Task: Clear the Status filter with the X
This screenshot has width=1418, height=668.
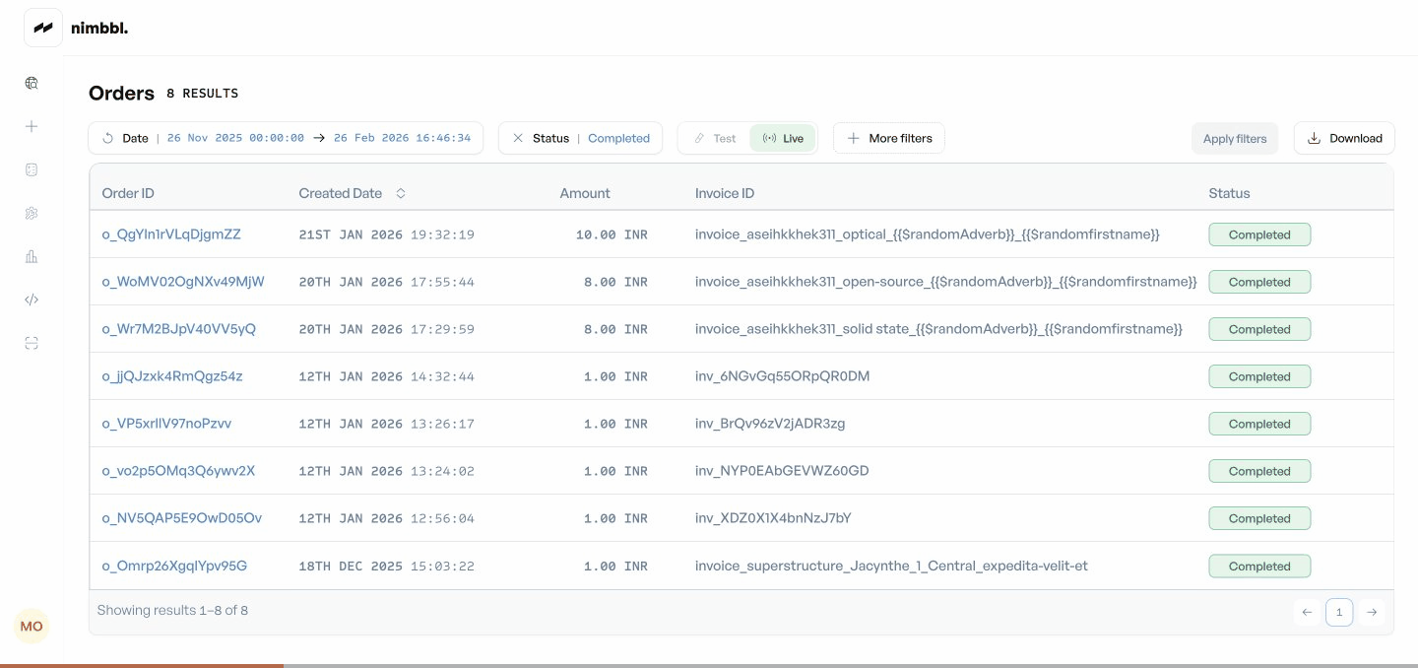Action: (x=518, y=138)
